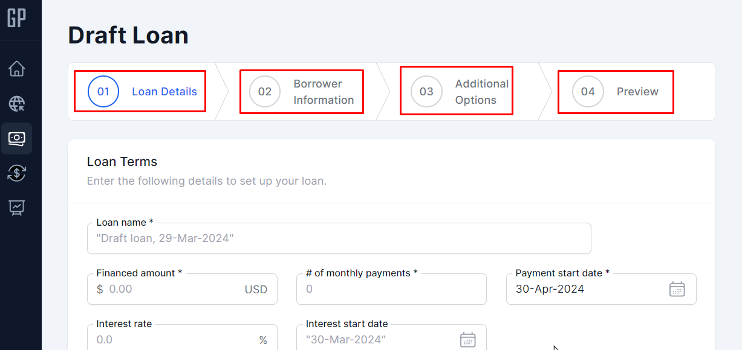Go to Home via the sidebar house icon

click(16, 69)
